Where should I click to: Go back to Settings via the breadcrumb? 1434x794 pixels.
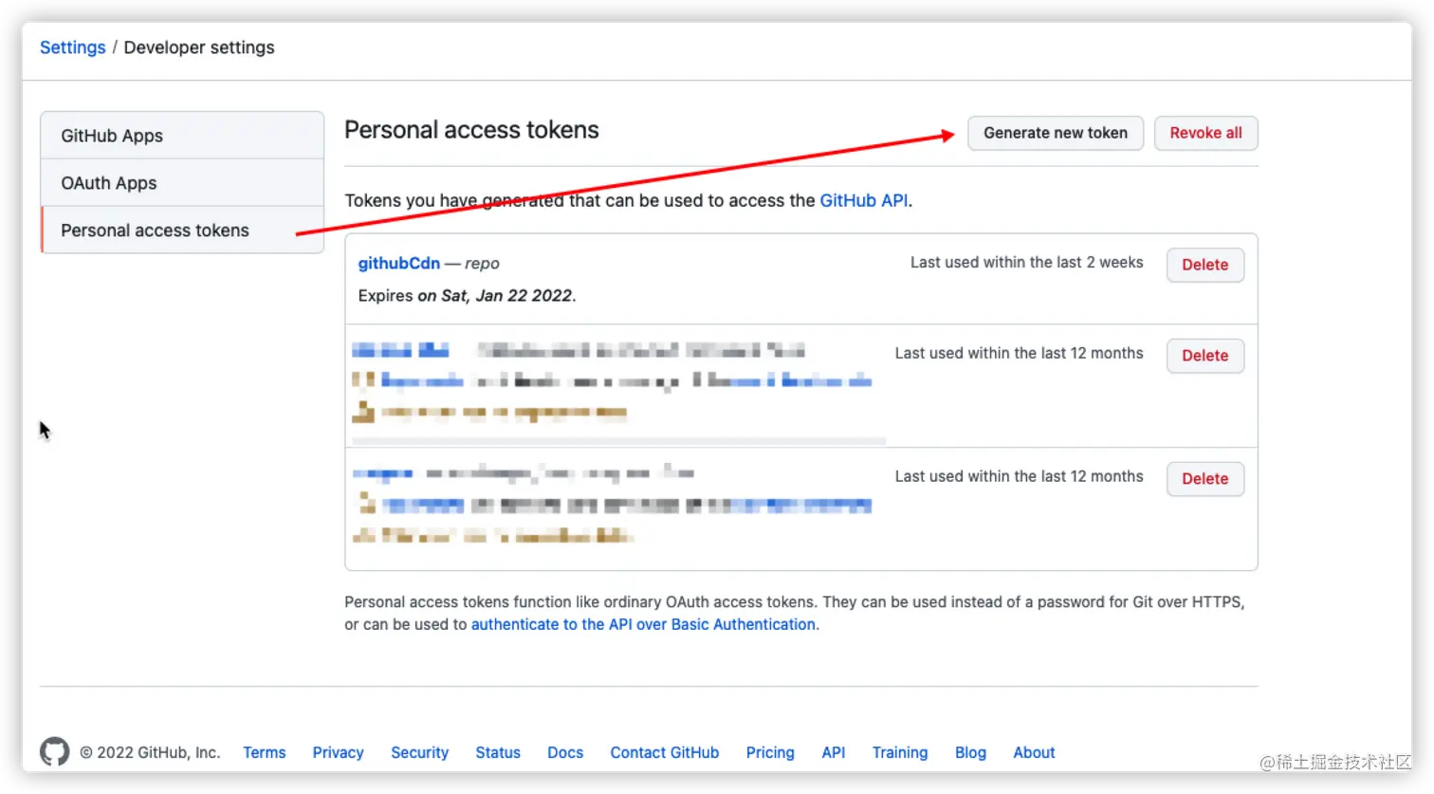[72, 47]
